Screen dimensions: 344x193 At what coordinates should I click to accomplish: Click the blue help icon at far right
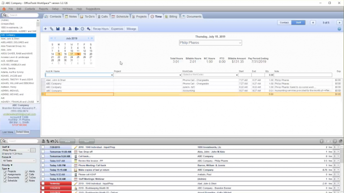coord(339,29)
